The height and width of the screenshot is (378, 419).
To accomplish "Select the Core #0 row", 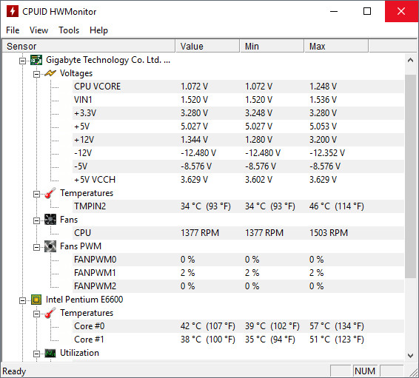I will tap(238, 326).
